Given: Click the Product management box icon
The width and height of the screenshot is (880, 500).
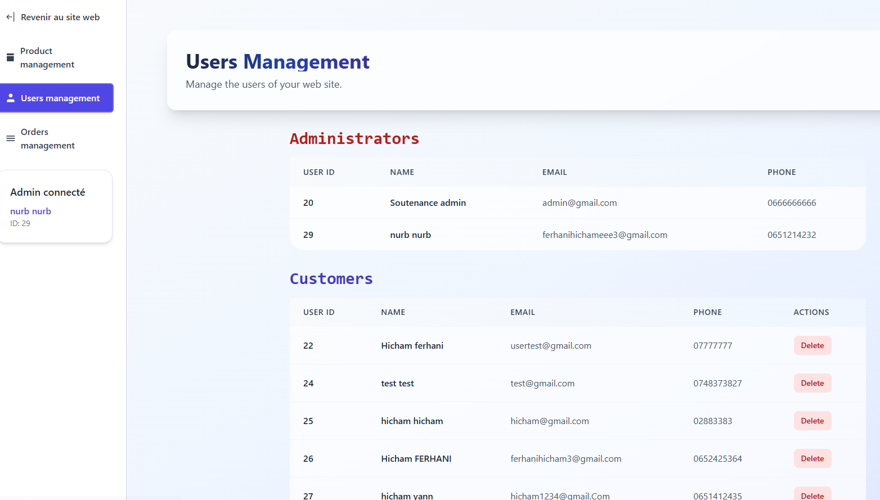Looking at the screenshot, I should point(10,57).
